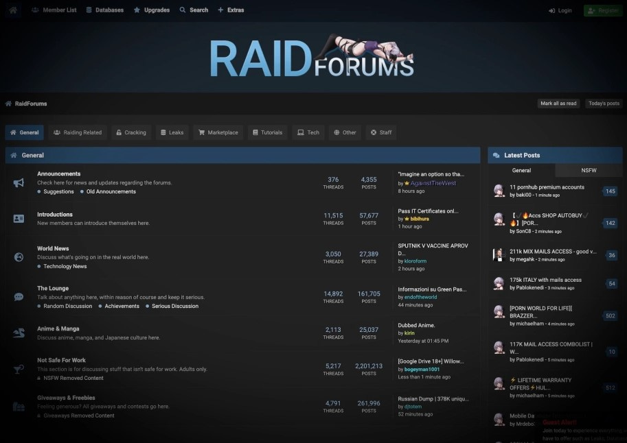Click the Not Safe For Work cocktail icon

pos(19,369)
